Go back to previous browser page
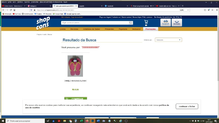 [x=3, y=10]
